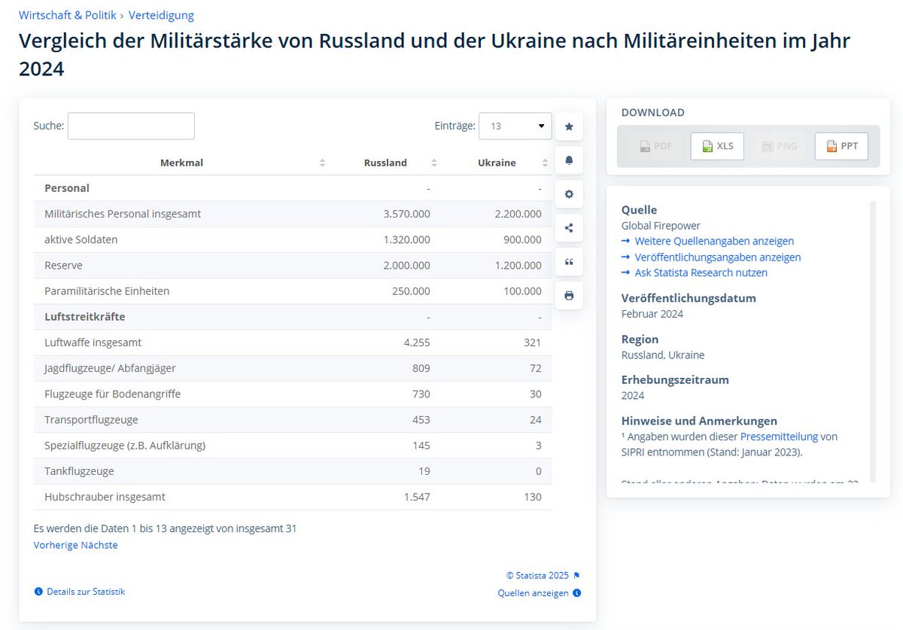Select the Luftstreitkräfte section header
903x630 pixels.
85,317
